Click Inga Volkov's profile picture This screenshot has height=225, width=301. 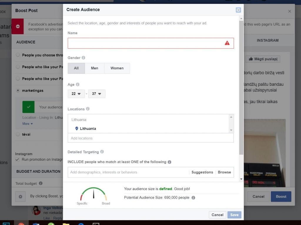click(36, 210)
